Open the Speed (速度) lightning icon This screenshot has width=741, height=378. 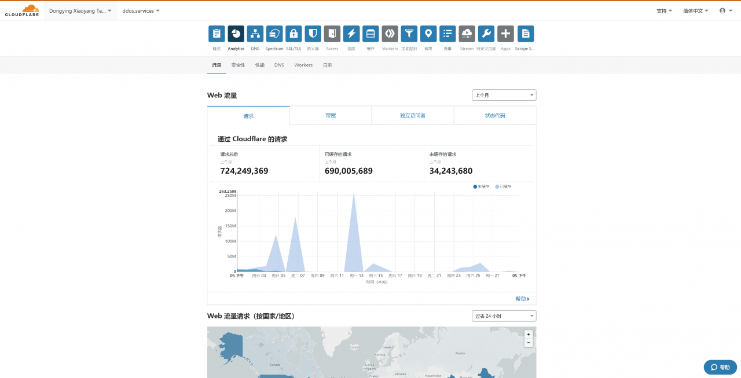(x=351, y=34)
